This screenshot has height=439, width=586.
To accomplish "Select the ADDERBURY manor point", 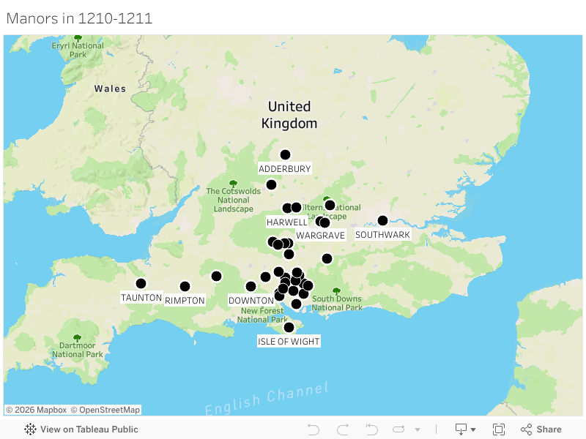I will [x=285, y=154].
